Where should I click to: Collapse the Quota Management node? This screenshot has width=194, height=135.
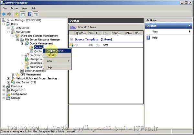(22, 43)
